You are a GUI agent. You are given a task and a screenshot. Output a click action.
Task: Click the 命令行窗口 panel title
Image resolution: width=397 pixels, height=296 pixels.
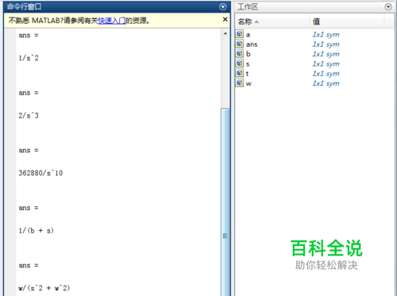(24, 6)
